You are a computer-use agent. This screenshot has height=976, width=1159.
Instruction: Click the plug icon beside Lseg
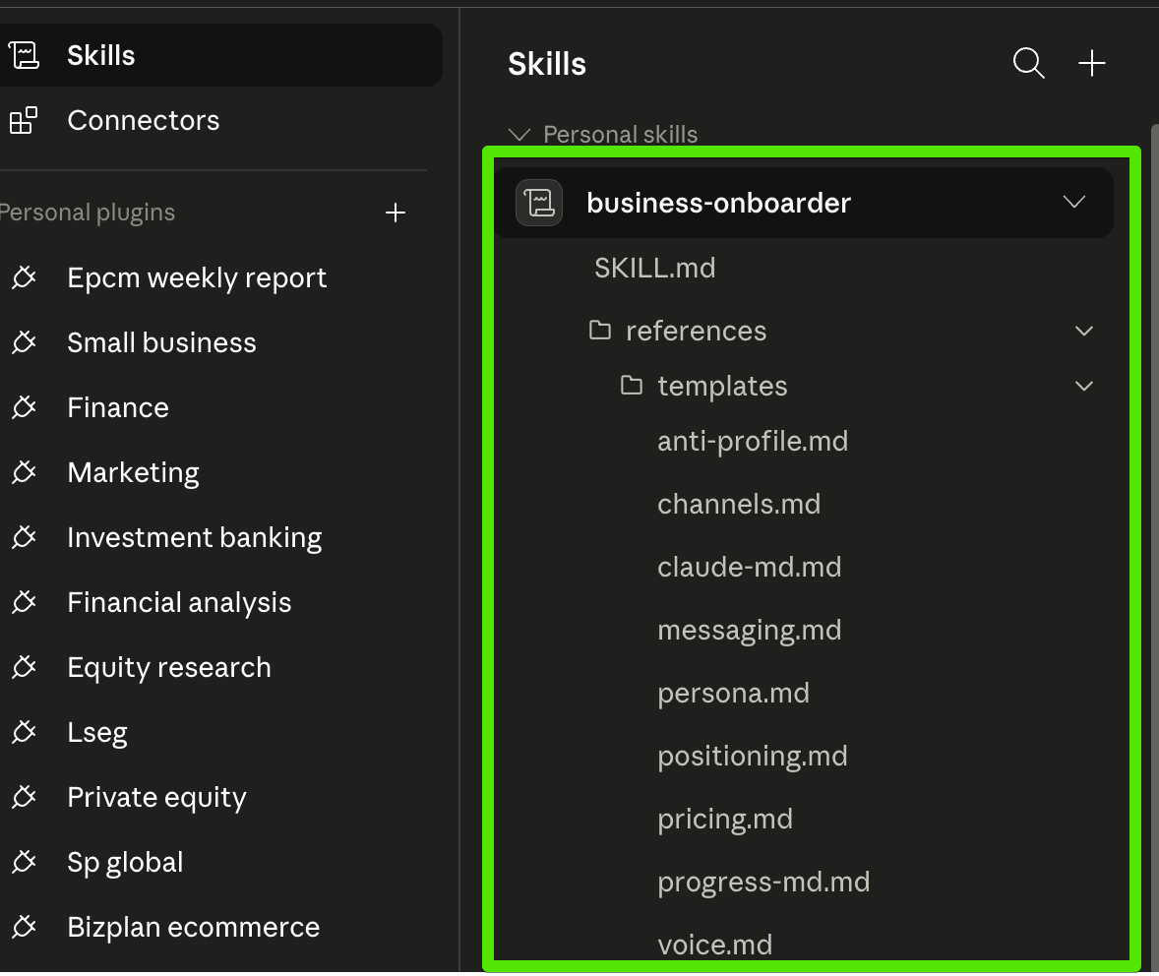click(x=24, y=733)
